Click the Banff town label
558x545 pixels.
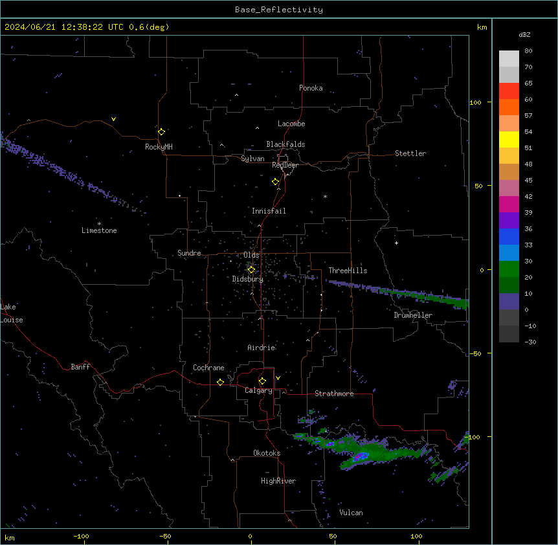click(80, 367)
